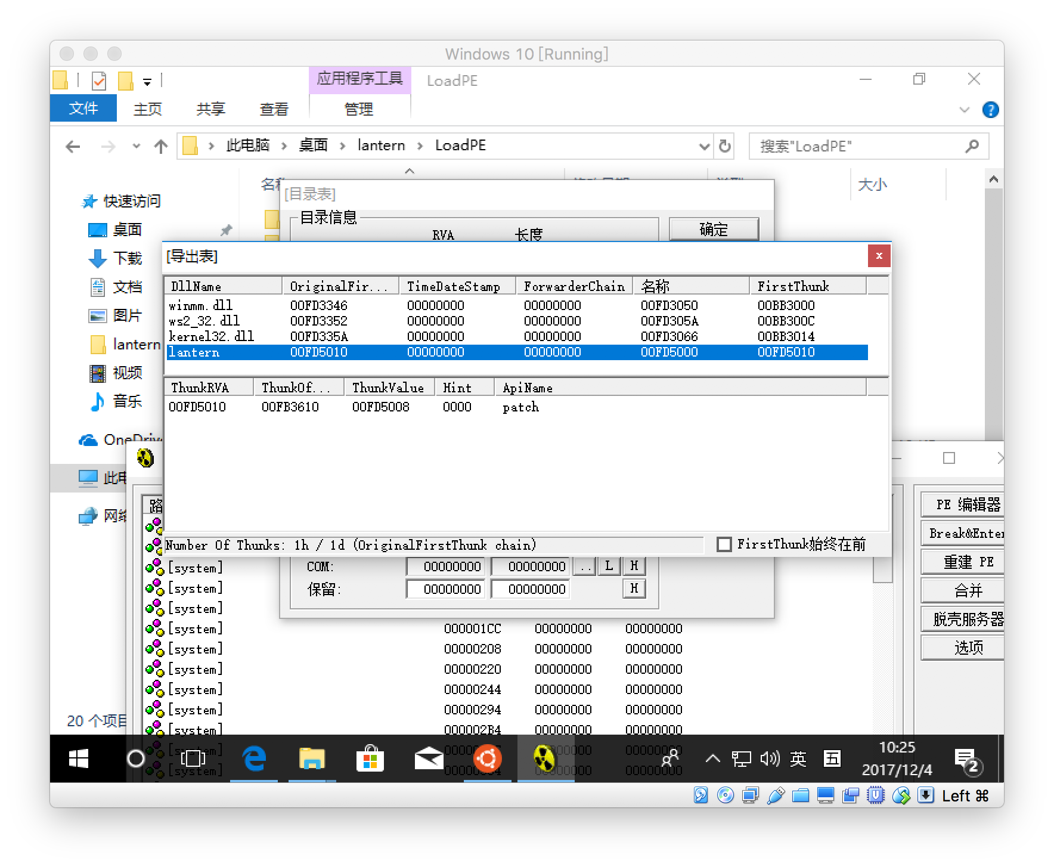Switch to the 查看 ribbon tab
This screenshot has width=1054, height=867.
coord(274,109)
